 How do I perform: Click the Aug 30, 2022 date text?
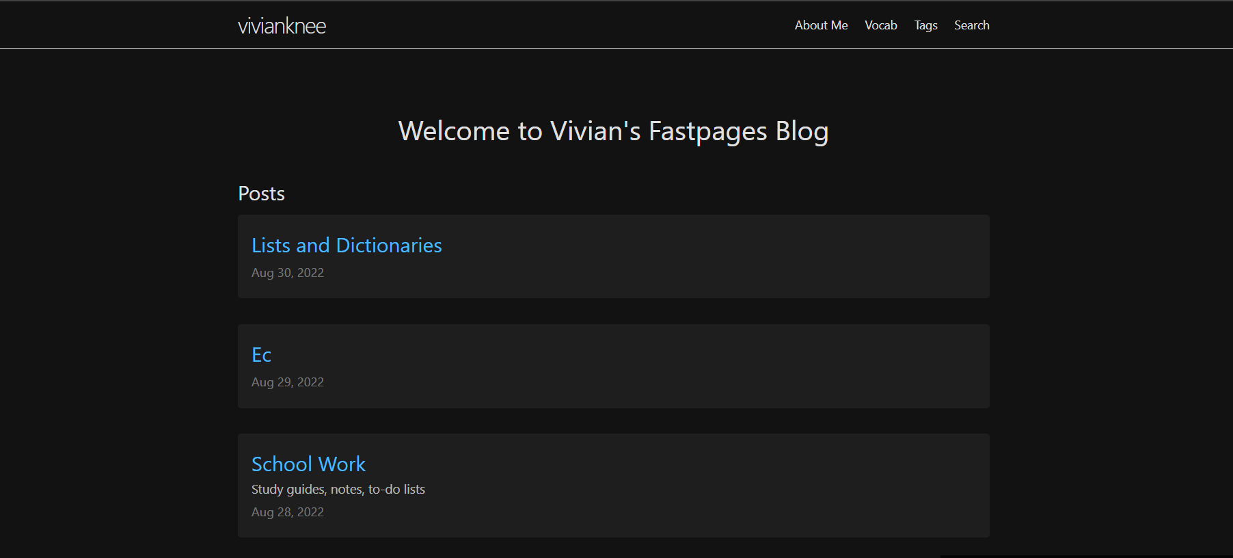point(288,272)
